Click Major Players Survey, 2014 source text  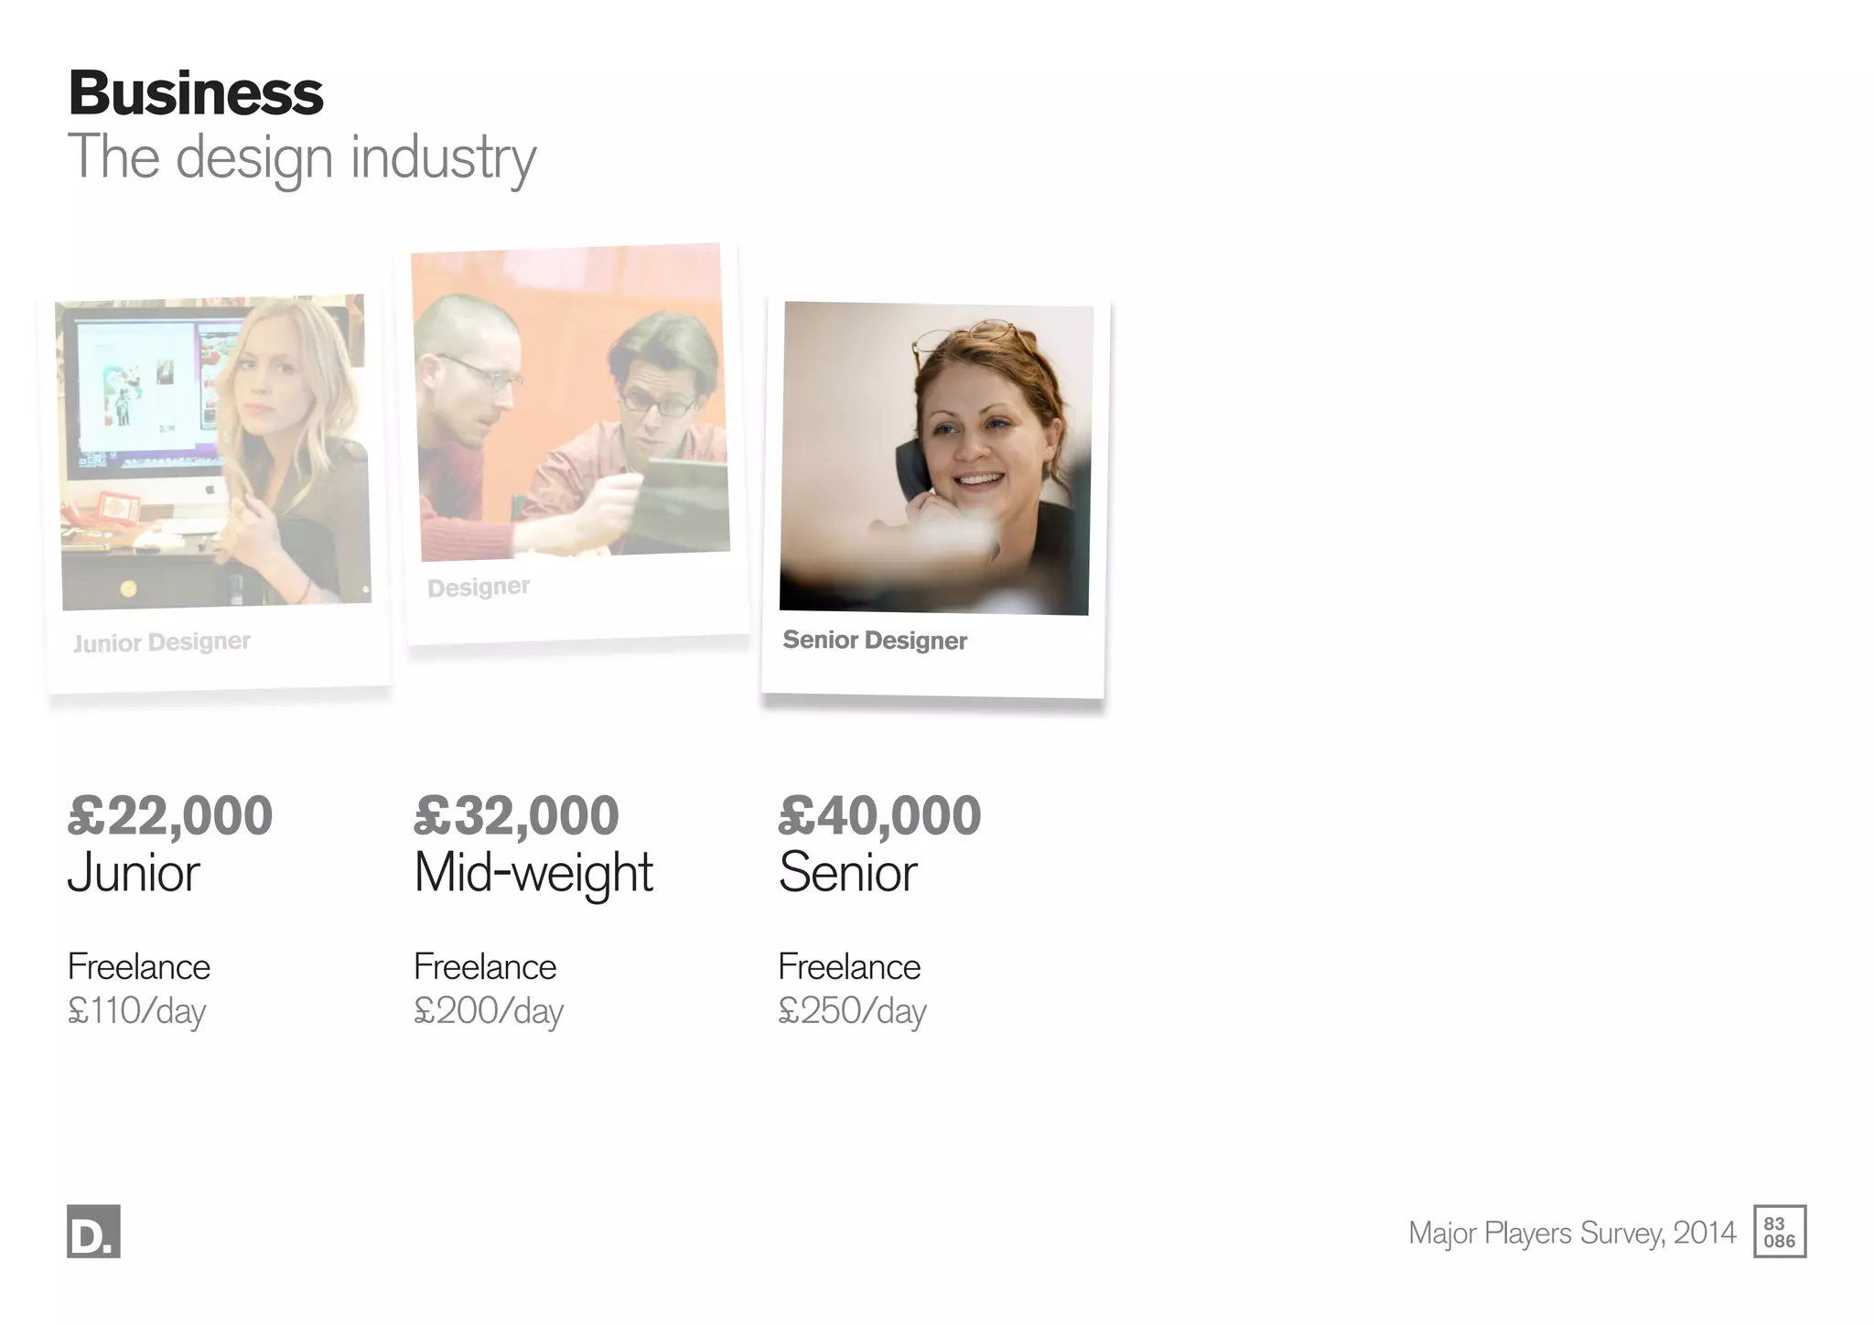tap(1572, 1233)
